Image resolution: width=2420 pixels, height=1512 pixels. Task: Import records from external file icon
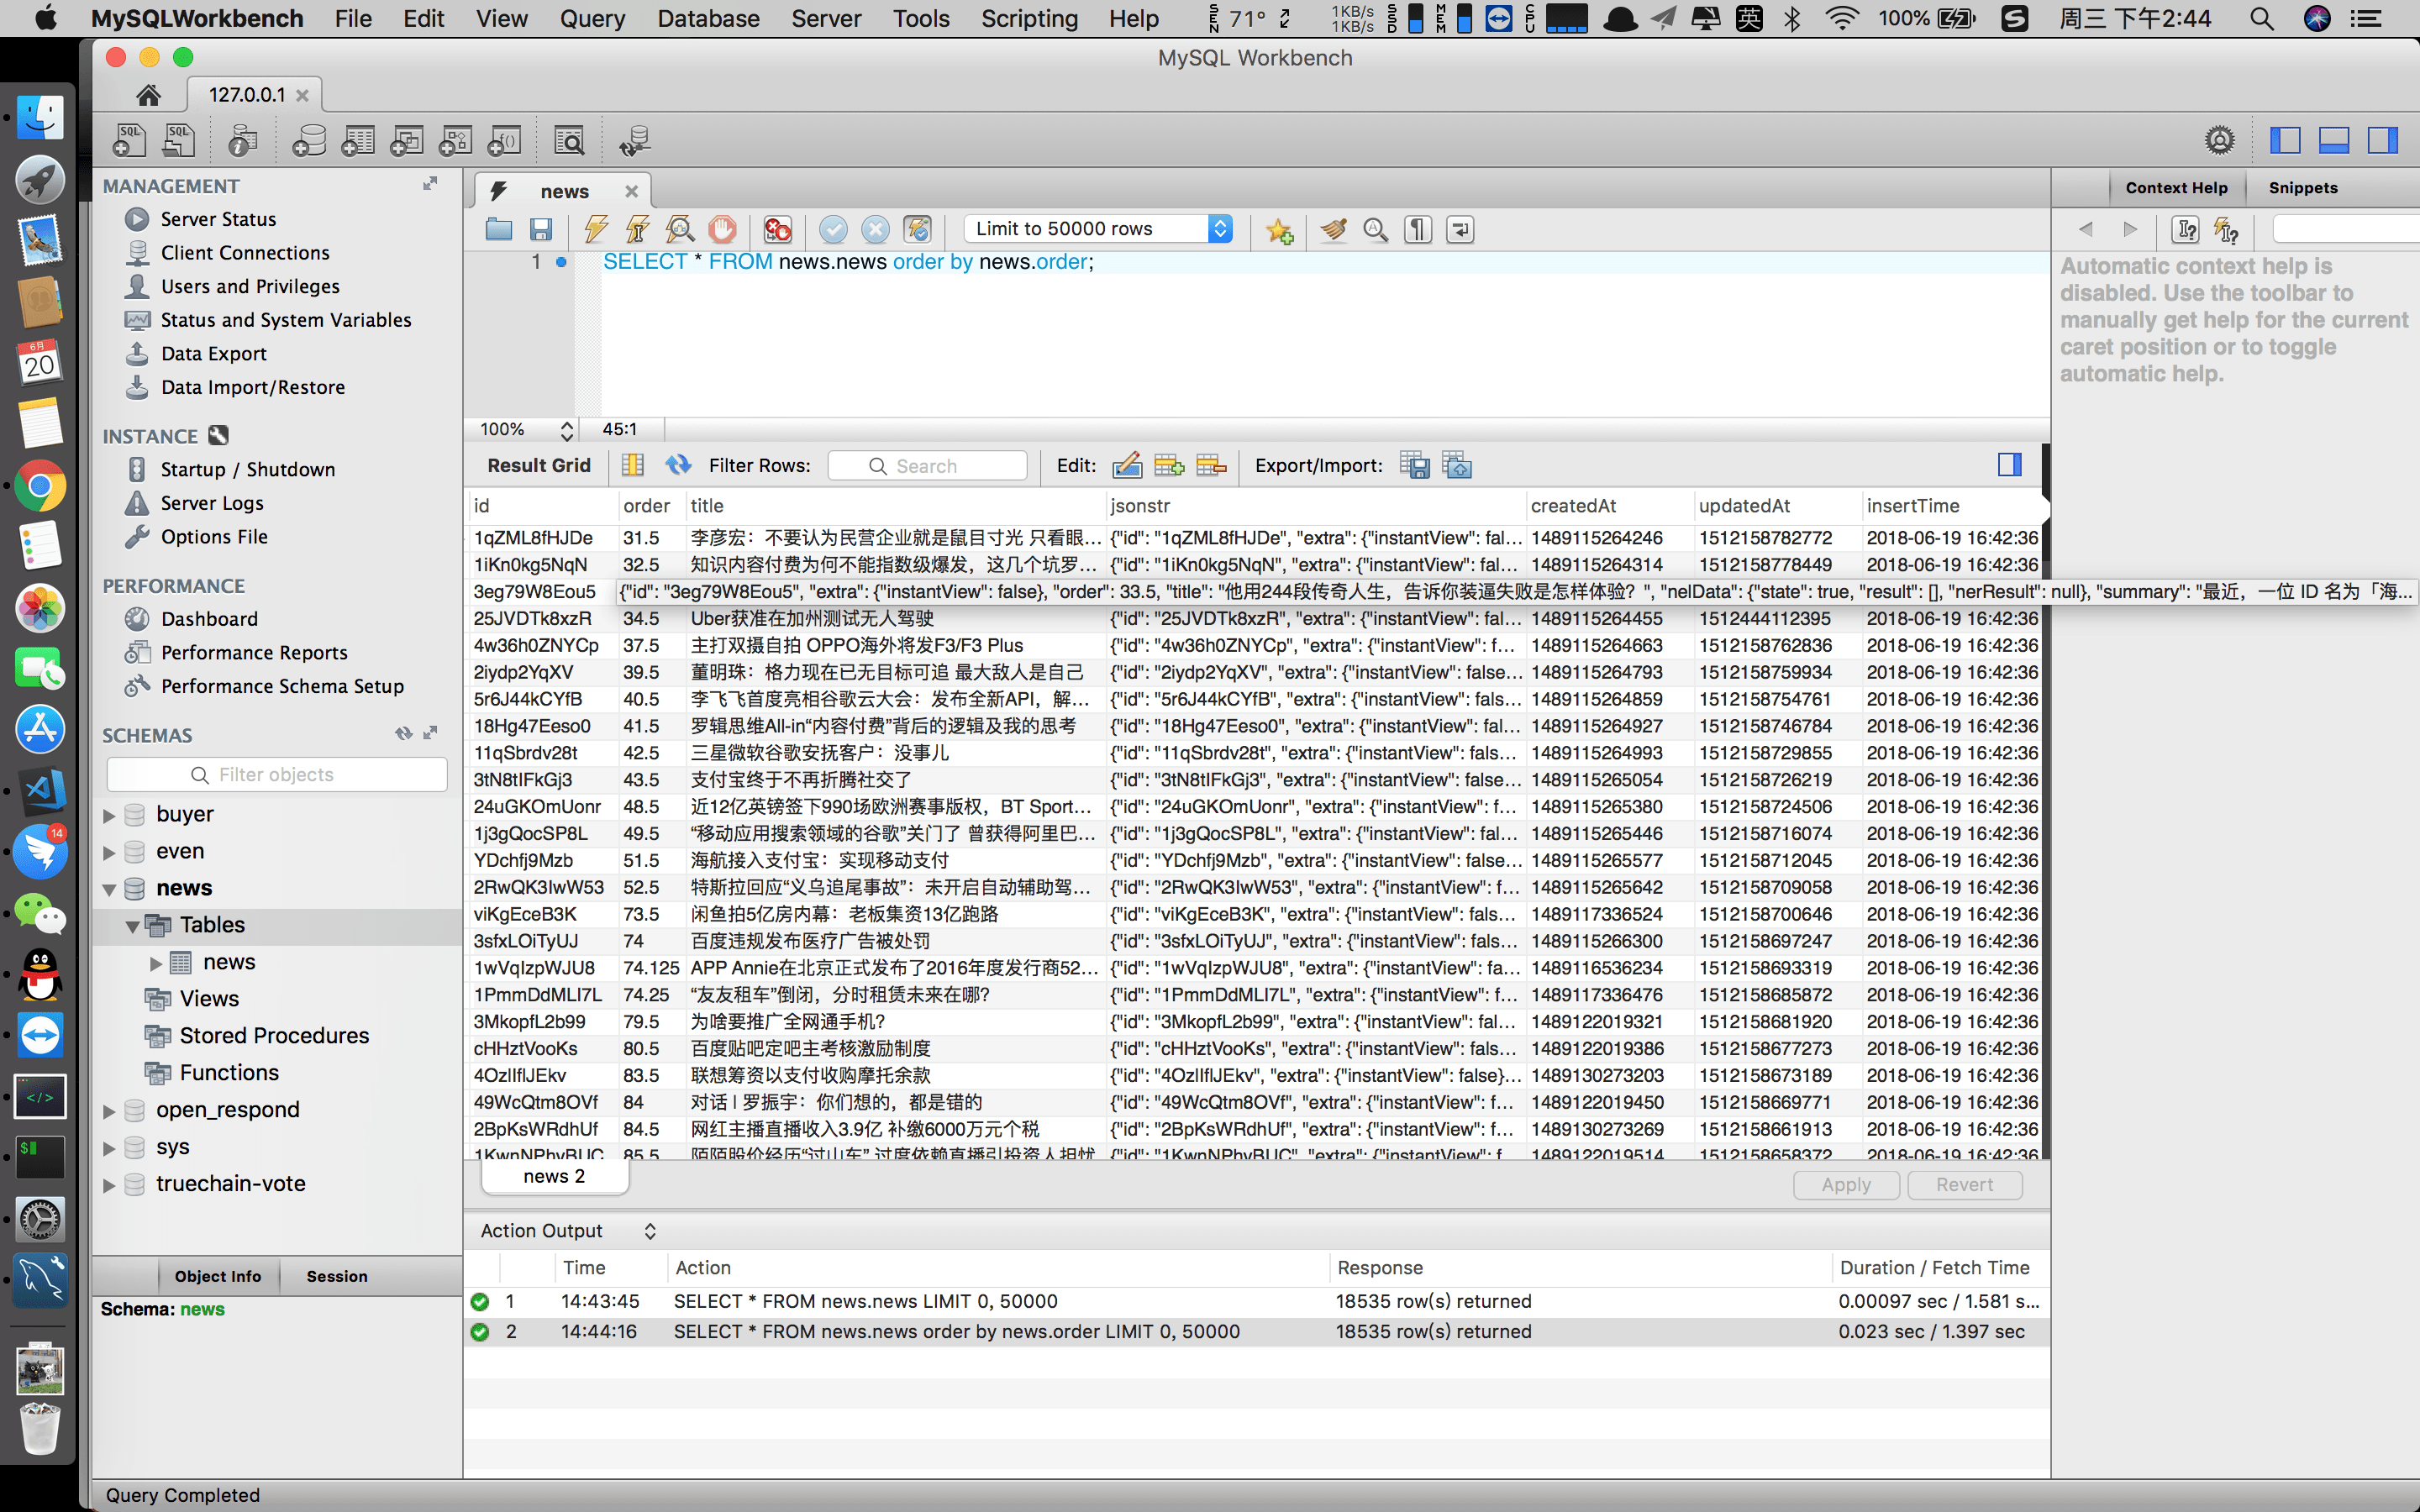point(1457,465)
